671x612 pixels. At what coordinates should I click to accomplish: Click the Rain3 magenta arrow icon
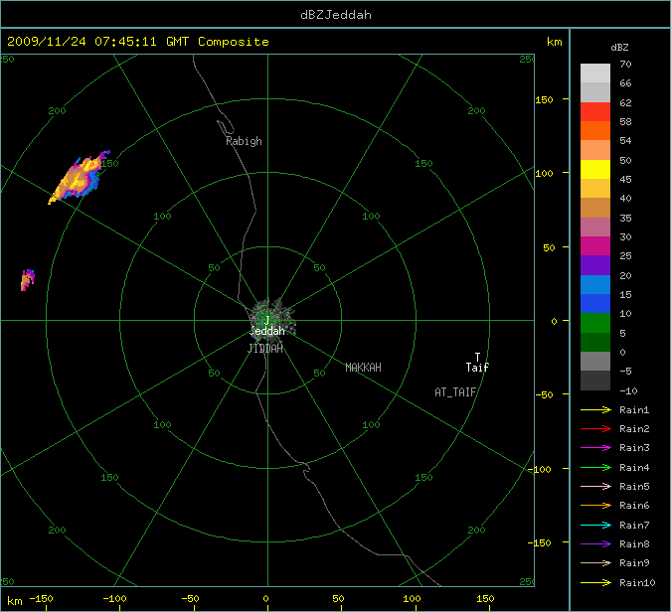click(595, 448)
